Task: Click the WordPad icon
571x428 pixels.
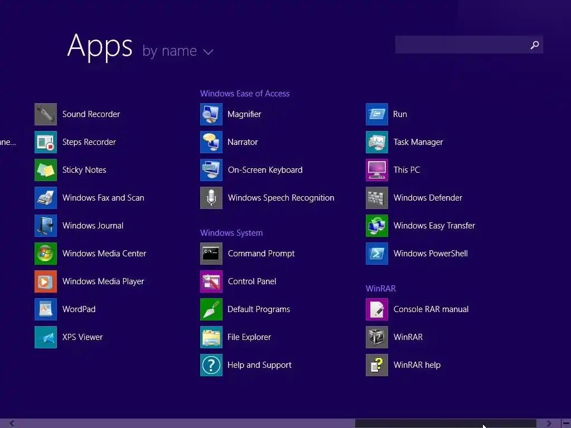Action: pyautogui.click(x=46, y=309)
